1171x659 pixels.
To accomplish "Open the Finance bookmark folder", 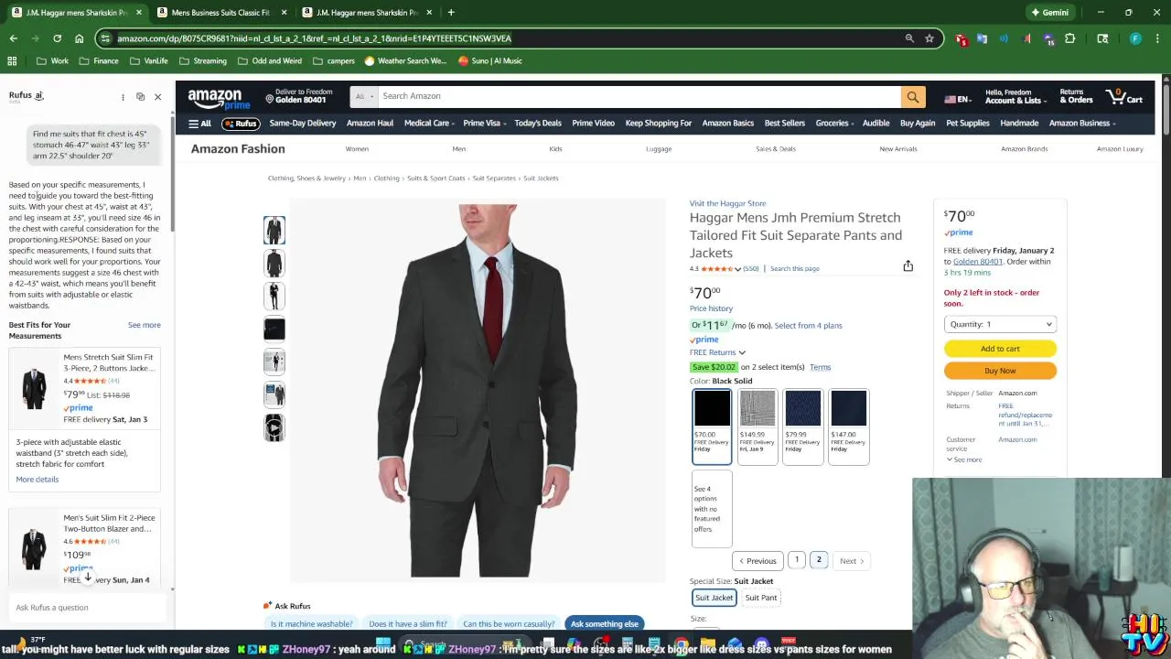I will (98, 61).
